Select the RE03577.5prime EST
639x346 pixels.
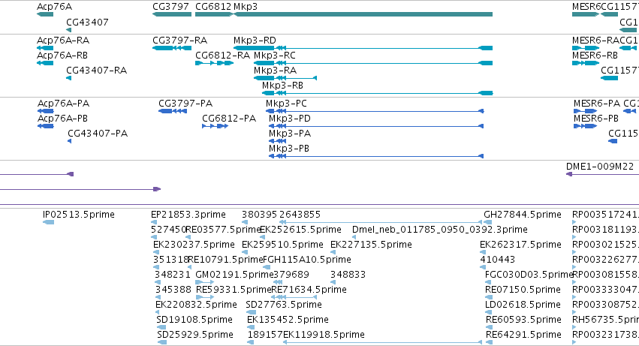coord(188,237)
